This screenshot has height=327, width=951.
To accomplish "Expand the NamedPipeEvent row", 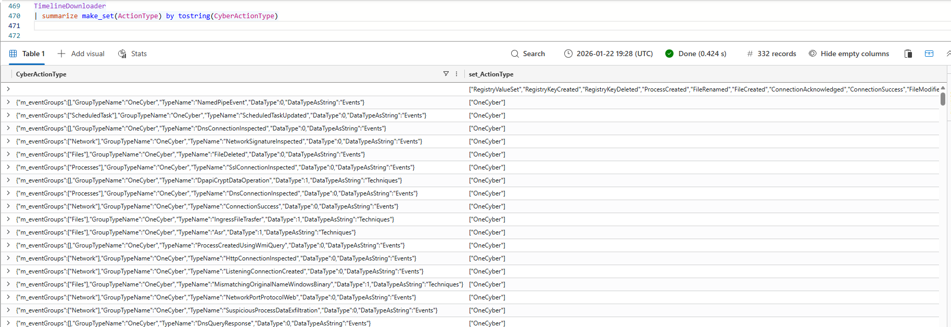I will coord(8,102).
